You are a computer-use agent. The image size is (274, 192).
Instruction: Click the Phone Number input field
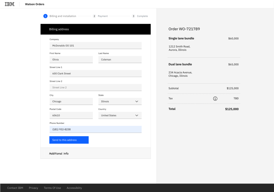[96, 129]
